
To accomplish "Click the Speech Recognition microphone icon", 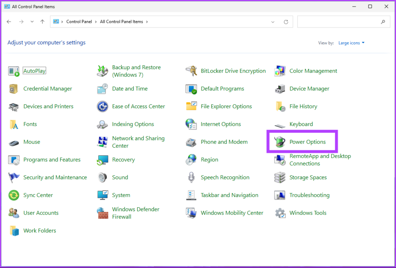I will pyautogui.click(x=191, y=178).
